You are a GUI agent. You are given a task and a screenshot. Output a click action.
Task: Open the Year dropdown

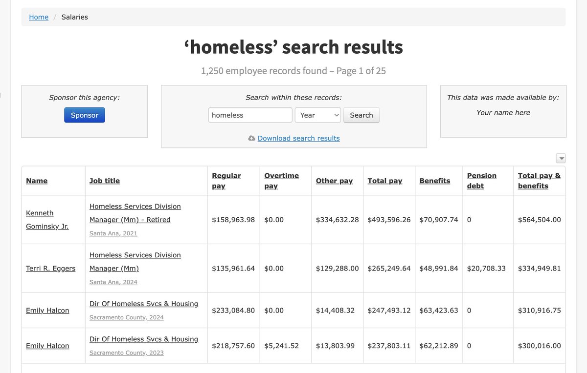[x=318, y=115]
